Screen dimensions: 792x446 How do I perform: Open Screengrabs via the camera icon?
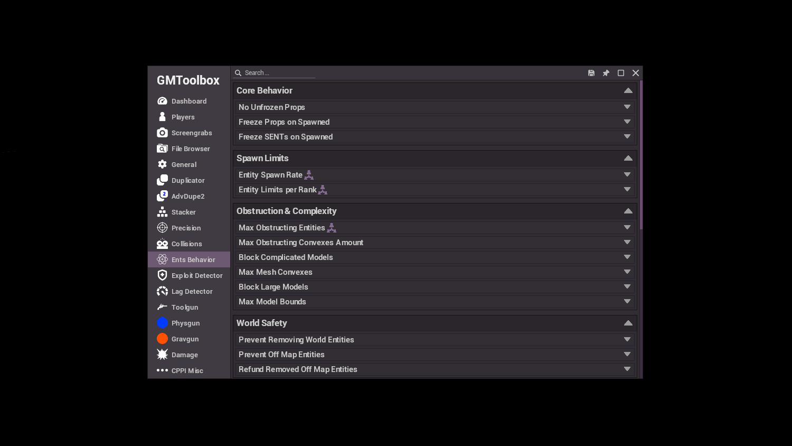(162, 133)
